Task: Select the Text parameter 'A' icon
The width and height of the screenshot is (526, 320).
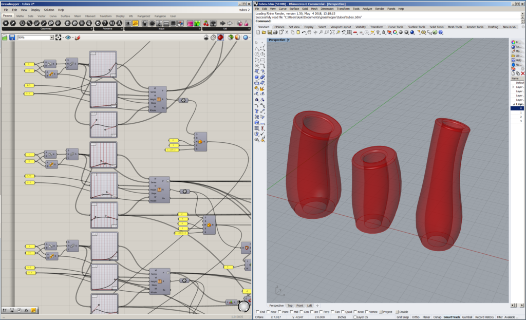Action: click(x=119, y=23)
